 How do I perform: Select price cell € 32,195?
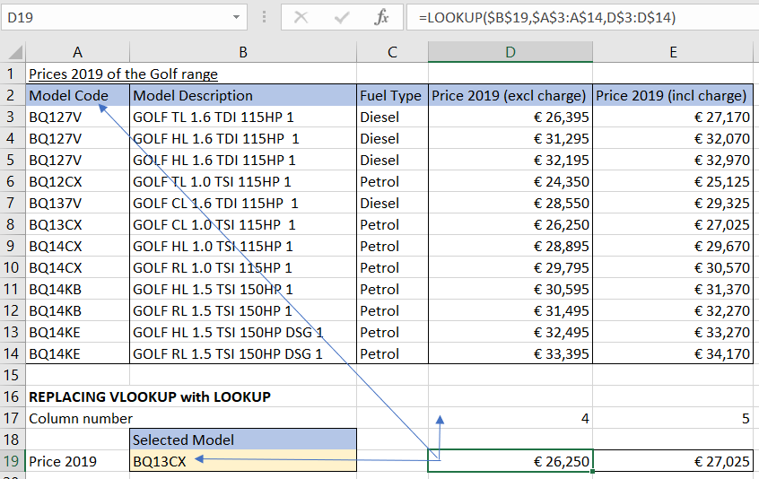[510, 161]
